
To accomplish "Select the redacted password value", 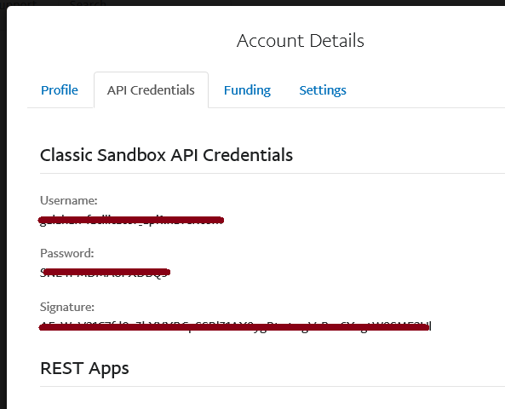I will (105, 273).
